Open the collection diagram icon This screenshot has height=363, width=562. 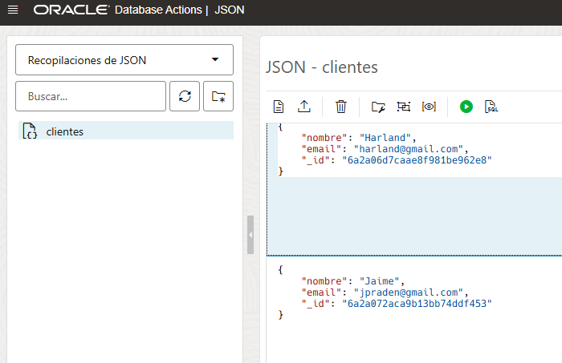pos(404,107)
